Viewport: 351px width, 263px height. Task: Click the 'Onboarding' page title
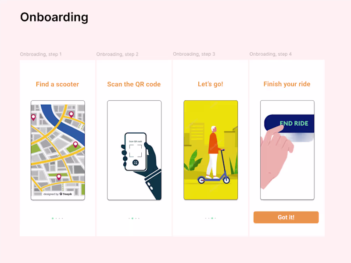click(x=54, y=17)
